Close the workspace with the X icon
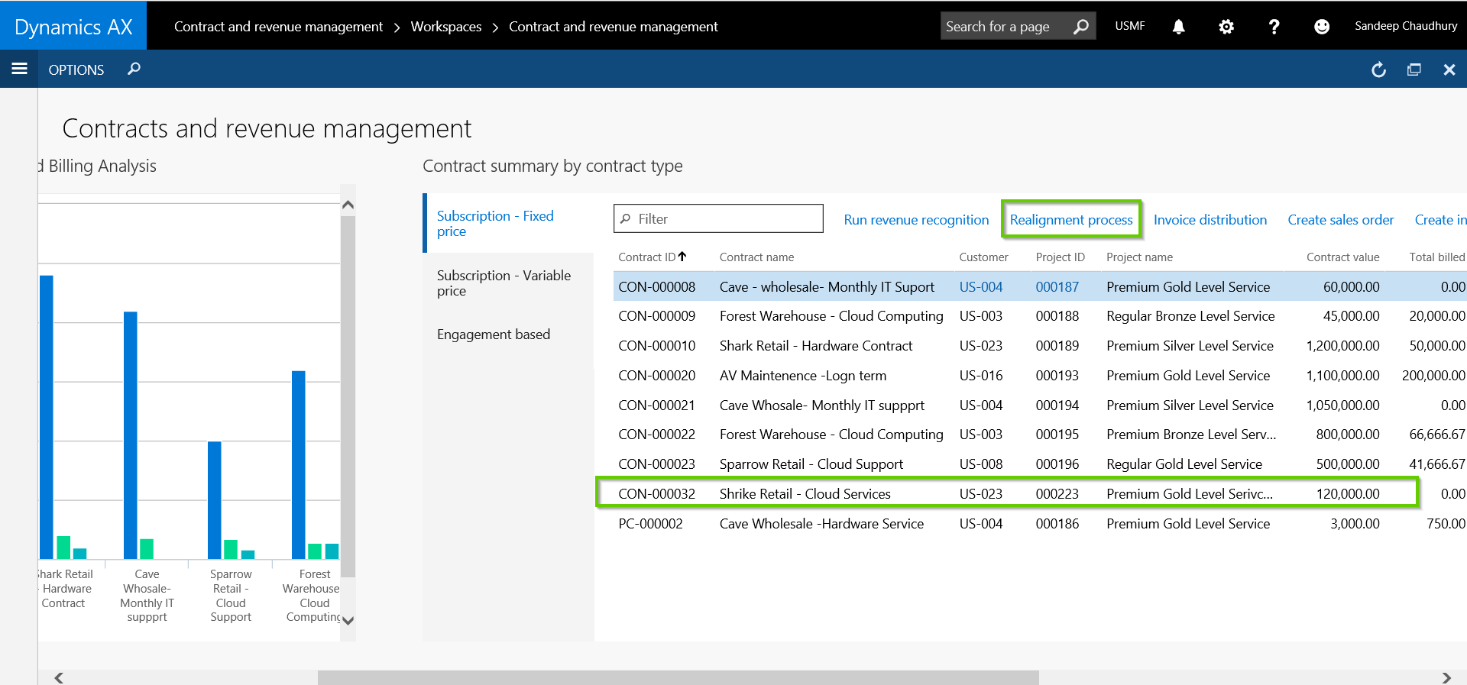Image resolution: width=1467 pixels, height=685 pixels. tap(1449, 69)
